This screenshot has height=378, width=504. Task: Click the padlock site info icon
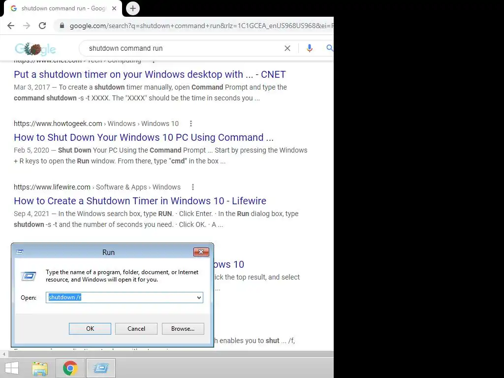coord(62,26)
